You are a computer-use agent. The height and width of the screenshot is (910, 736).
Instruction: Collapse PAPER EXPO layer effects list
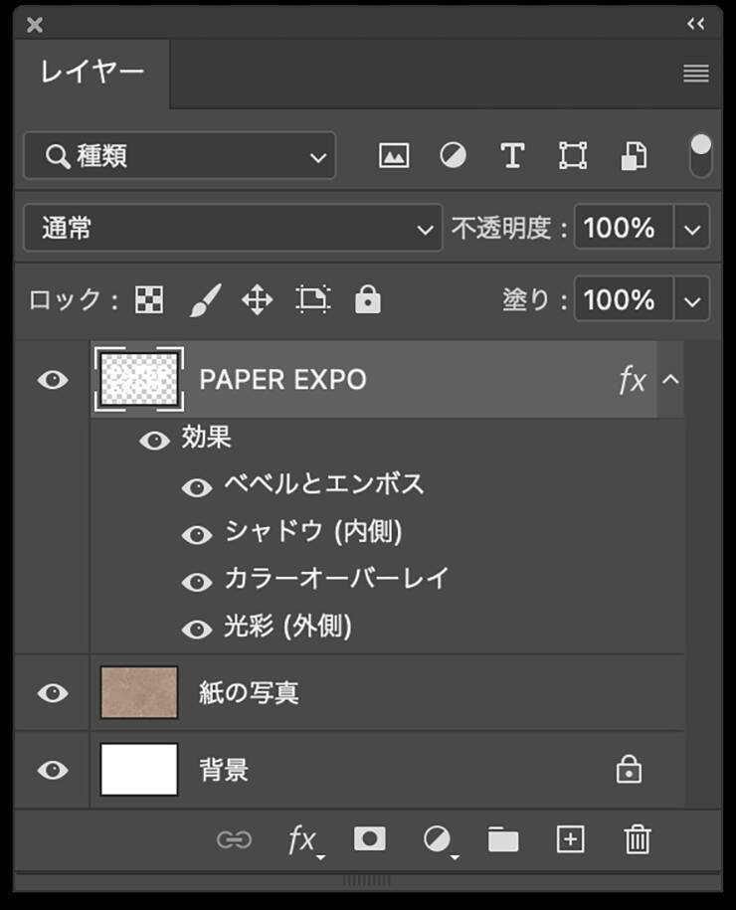(x=671, y=379)
